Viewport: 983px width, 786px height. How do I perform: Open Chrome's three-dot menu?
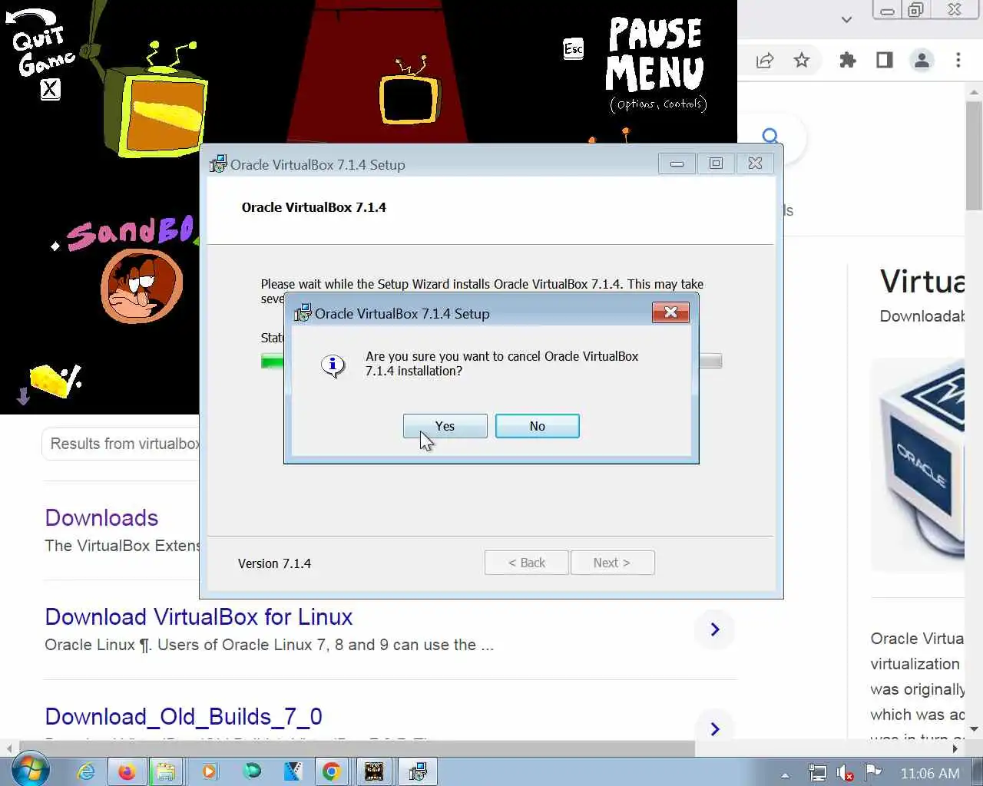click(958, 61)
